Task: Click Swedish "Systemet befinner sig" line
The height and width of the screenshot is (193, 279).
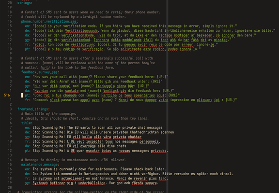Action: click(x=92, y=183)
